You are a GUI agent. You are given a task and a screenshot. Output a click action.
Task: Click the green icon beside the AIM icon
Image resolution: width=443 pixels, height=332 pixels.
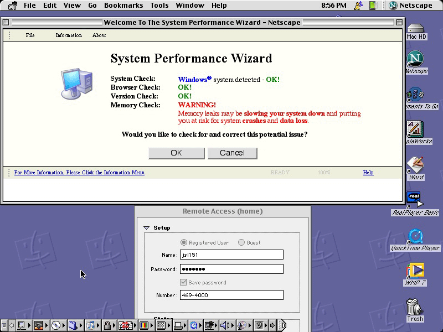coord(374,6)
